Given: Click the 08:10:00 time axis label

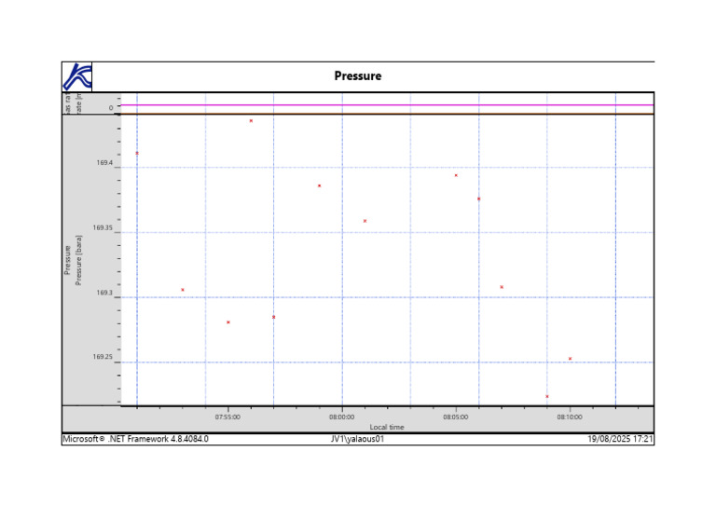Looking at the screenshot, I should pos(570,417).
